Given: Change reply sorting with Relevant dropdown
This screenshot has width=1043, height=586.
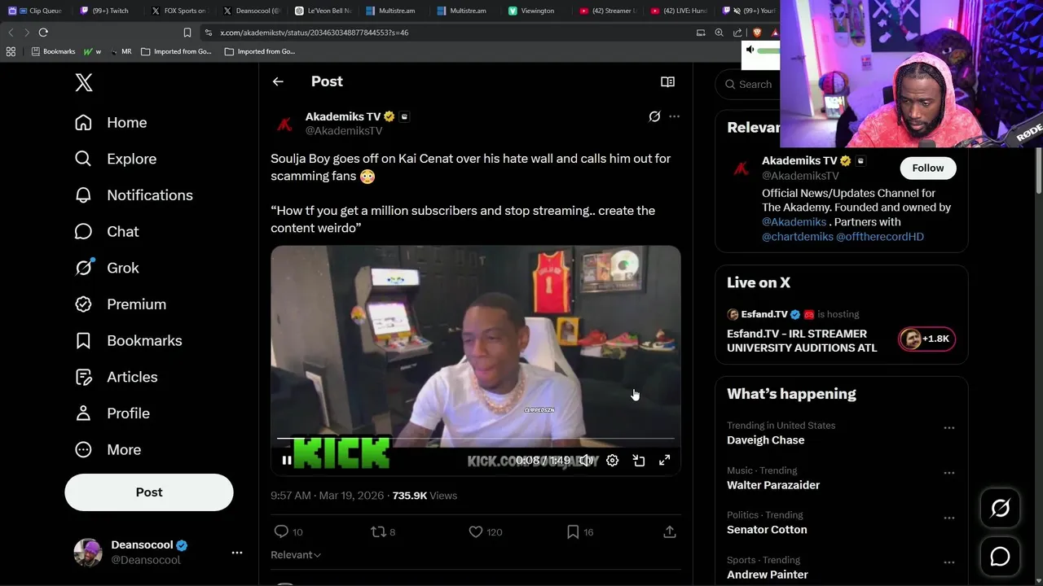Looking at the screenshot, I should 296,555.
